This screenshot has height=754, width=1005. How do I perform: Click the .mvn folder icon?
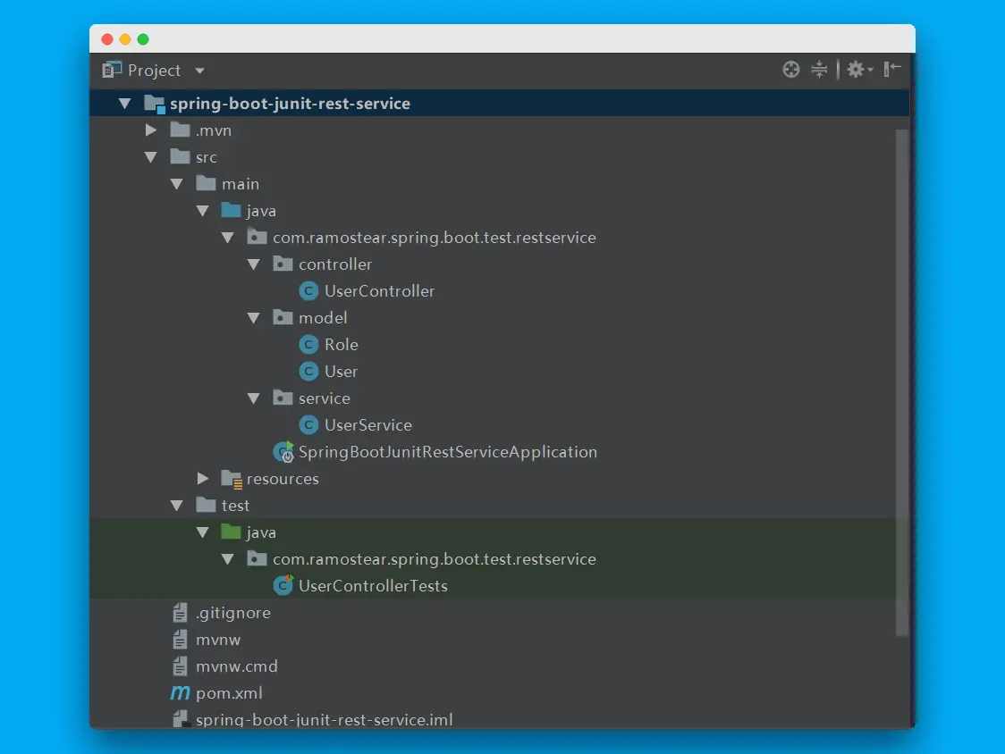(x=180, y=130)
